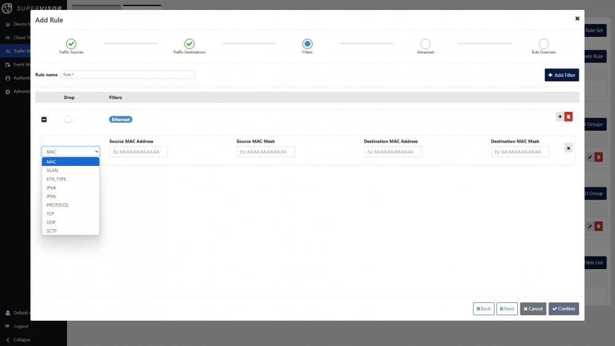Collapse the Ethernet filter row
615x346 pixels.
(44, 119)
